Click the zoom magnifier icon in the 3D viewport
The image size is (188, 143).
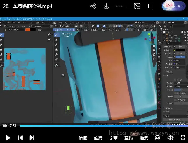pyautogui.click(x=154, y=46)
